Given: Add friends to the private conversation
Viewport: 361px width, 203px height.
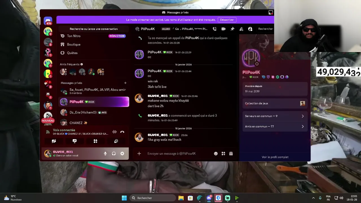Looking at the screenshot, I should coord(241,29).
